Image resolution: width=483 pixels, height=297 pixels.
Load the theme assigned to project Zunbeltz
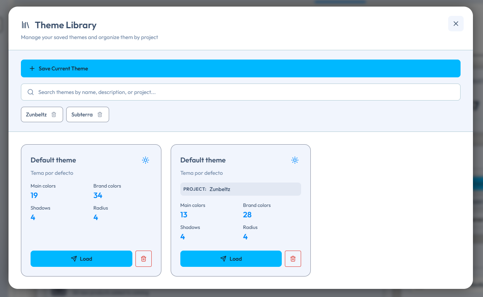pyautogui.click(x=231, y=259)
